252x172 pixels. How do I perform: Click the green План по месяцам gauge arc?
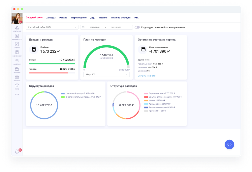click(x=107, y=46)
